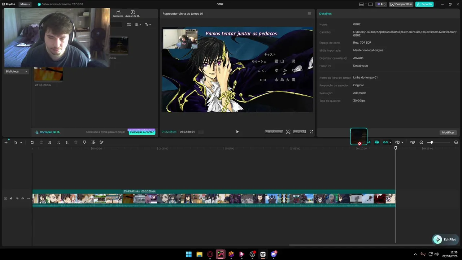This screenshot has width=462, height=260.
Task: Open the shortcuts keyboard icon in title bar
Action: pos(371,4)
